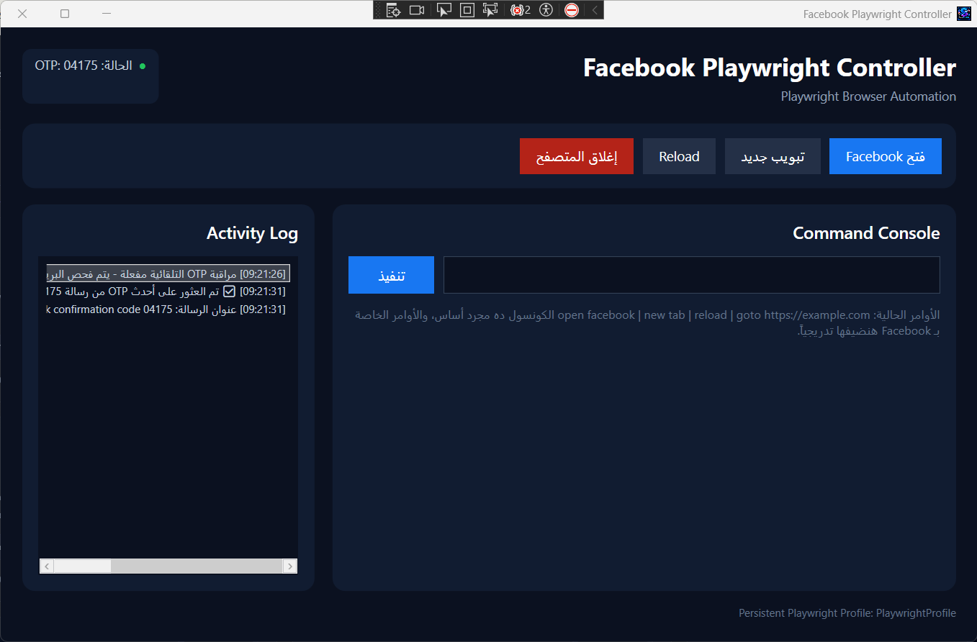Close the Facebook Playwright Controller window
The height and width of the screenshot is (642, 977).
coord(22,14)
